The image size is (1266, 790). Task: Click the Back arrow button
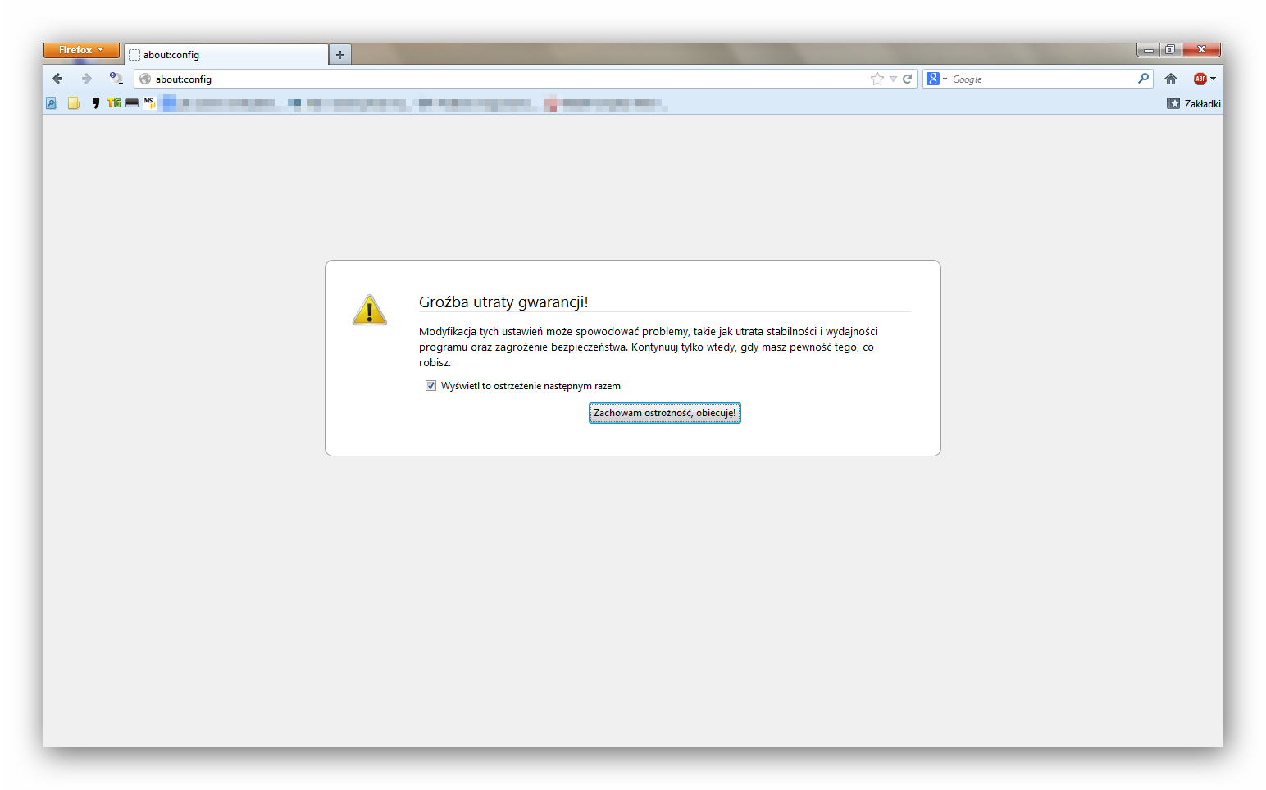click(57, 79)
